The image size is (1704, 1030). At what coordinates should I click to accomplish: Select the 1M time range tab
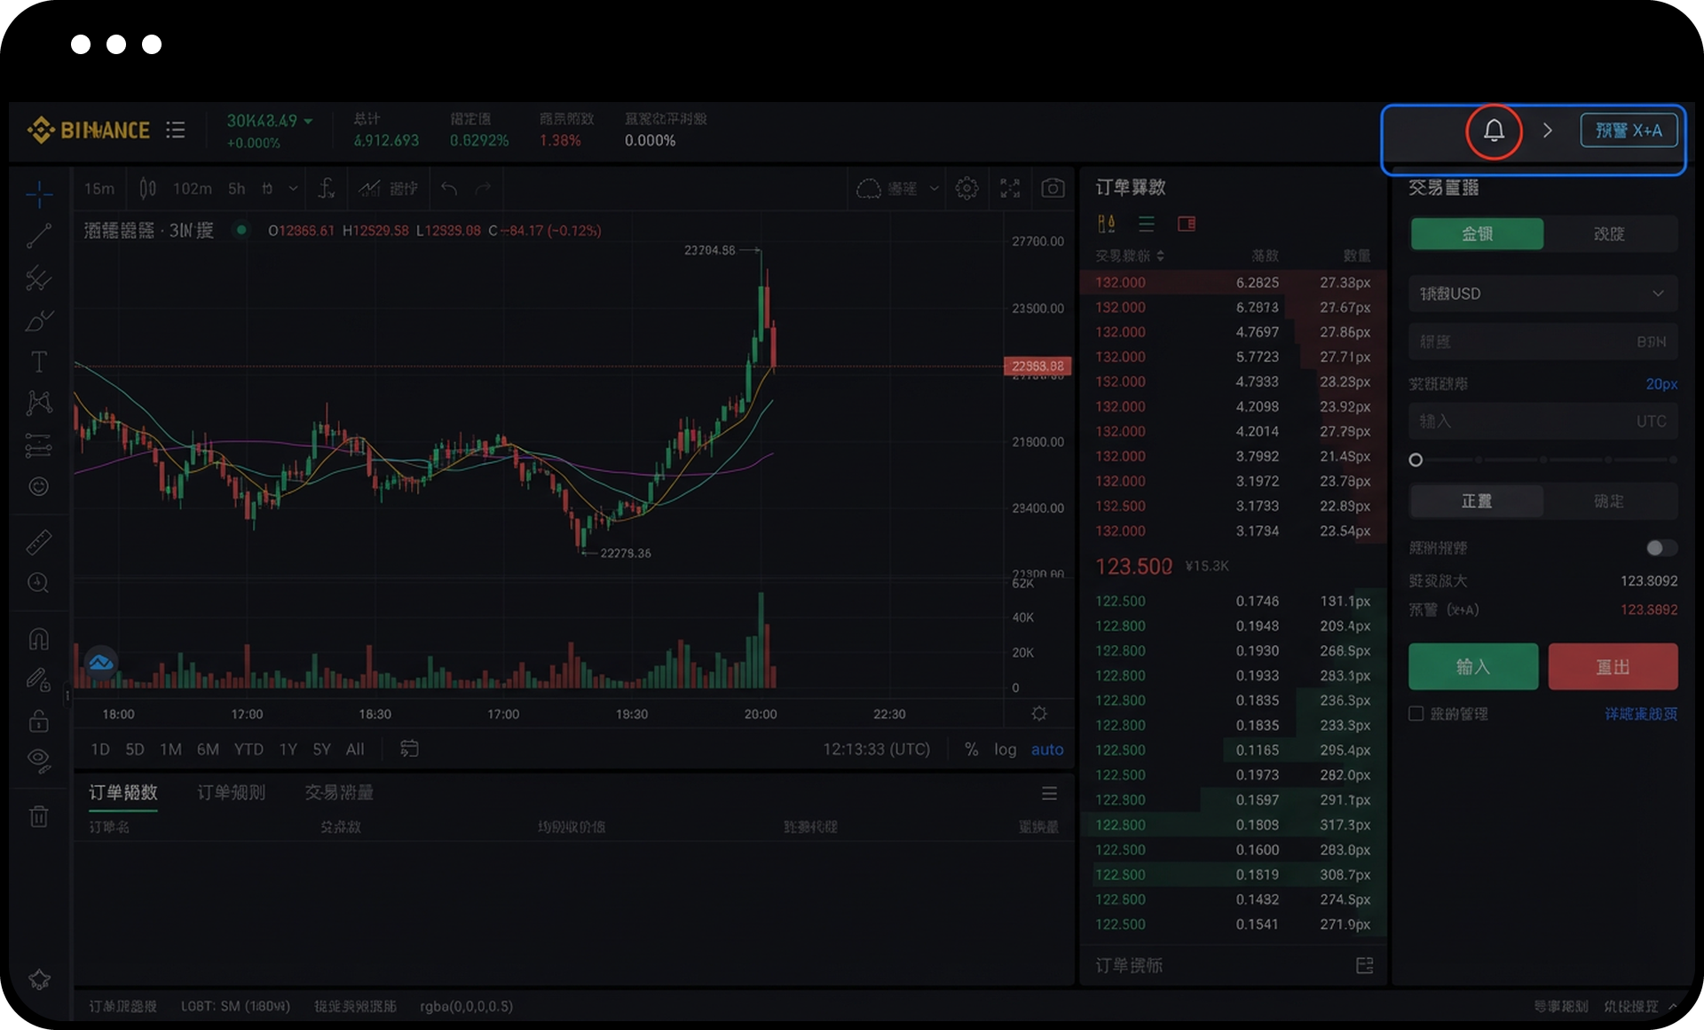170,750
